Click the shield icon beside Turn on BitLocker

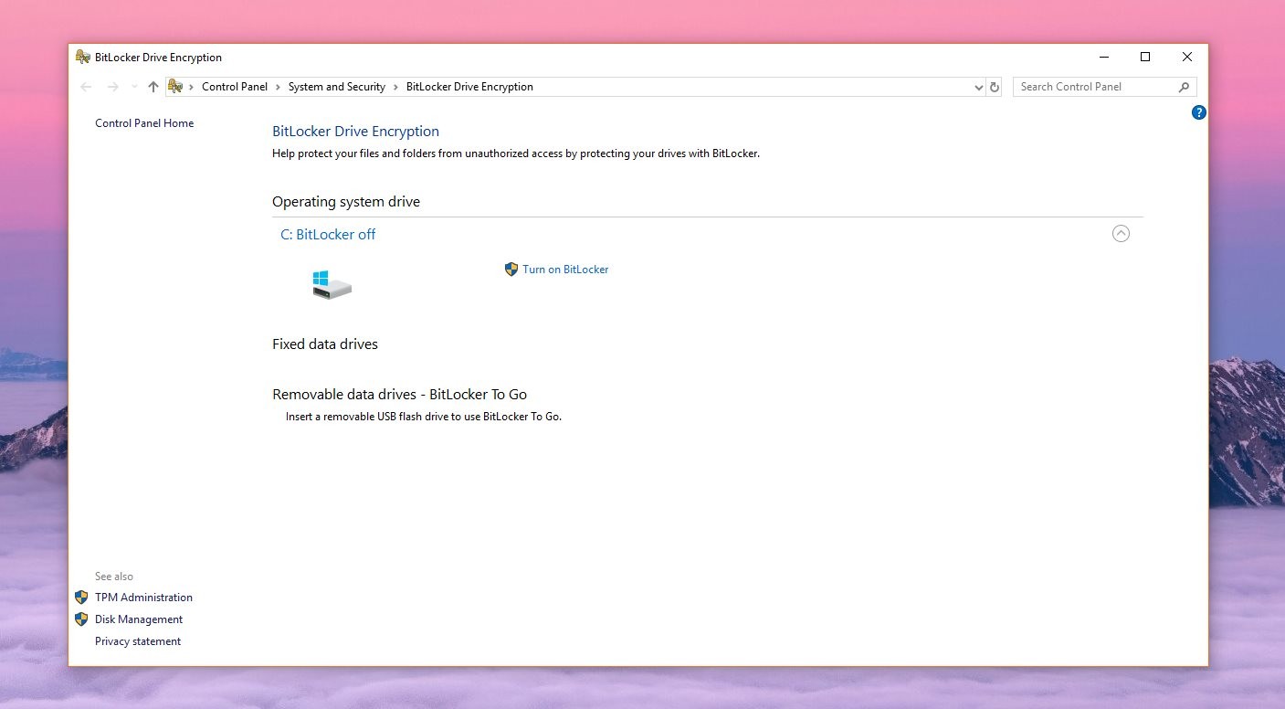click(x=511, y=270)
